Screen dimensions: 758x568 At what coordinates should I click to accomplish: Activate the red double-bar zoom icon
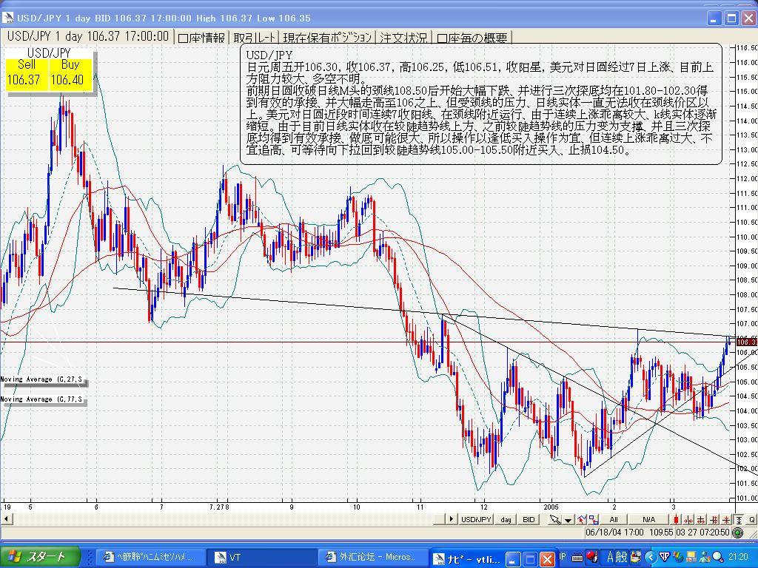[714, 520]
